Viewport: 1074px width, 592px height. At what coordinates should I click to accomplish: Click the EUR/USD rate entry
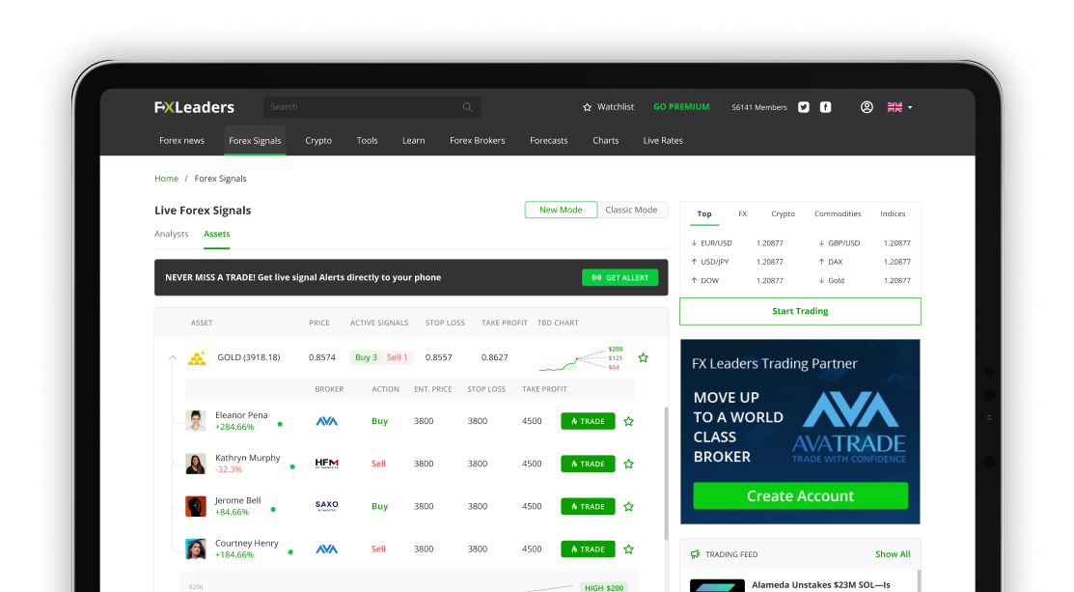(737, 243)
